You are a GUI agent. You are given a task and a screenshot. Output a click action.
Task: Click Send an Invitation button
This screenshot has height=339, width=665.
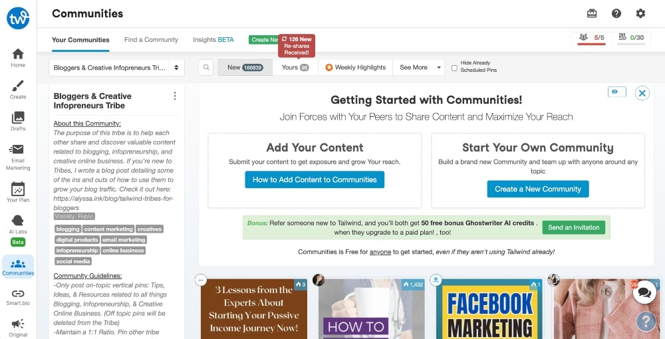(573, 227)
